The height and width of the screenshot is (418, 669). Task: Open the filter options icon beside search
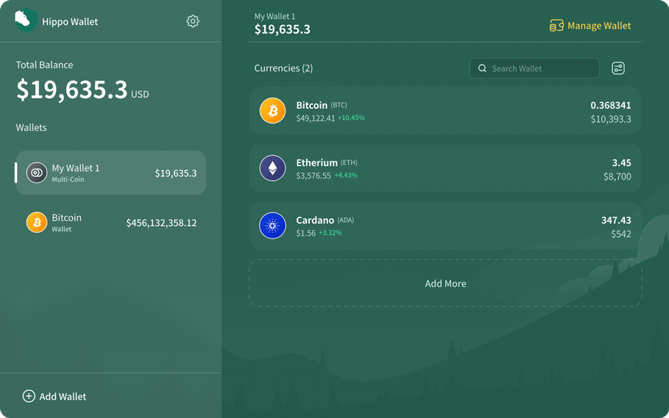point(618,68)
